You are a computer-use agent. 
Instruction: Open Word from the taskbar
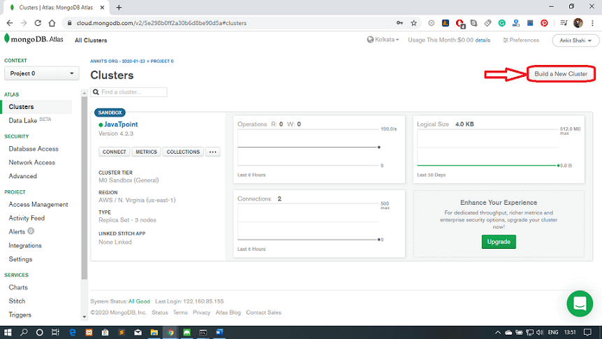pos(219,333)
